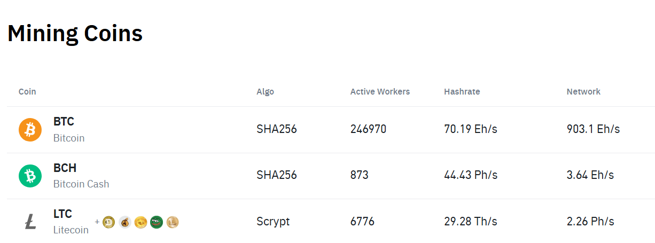Click network value 3.64 Eh/s
The width and height of the screenshot is (655, 243).
pos(590,175)
